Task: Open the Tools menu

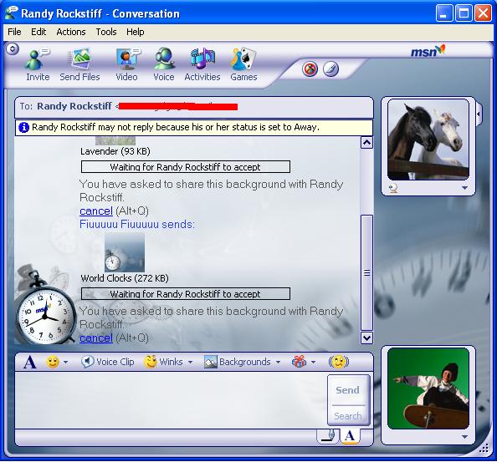Action: [x=106, y=32]
